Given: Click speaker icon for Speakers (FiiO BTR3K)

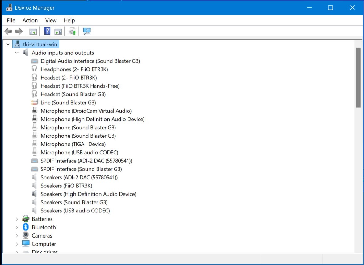Looking at the screenshot, I should pos(34,186).
